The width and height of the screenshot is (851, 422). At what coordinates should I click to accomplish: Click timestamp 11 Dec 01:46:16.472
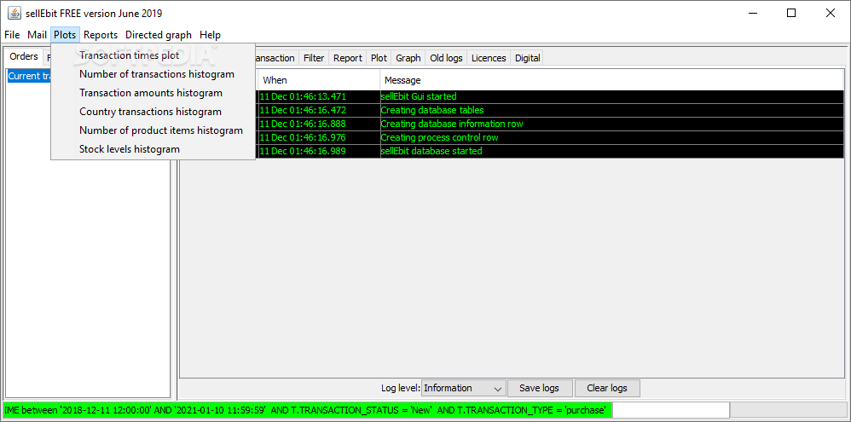(x=303, y=110)
